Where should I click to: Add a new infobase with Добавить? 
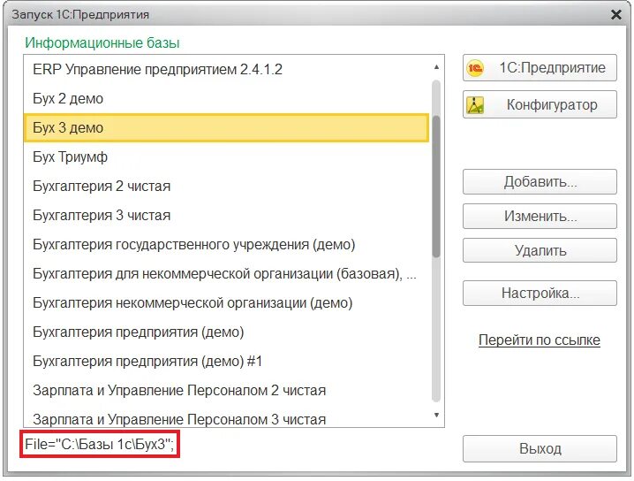tap(540, 182)
